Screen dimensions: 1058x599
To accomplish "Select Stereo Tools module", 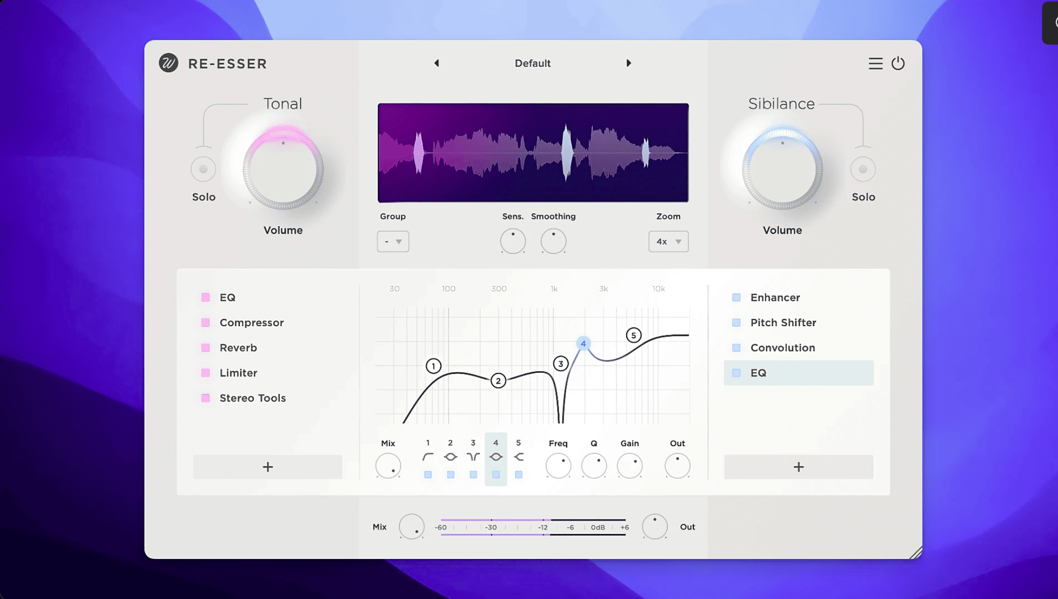I will pos(252,398).
